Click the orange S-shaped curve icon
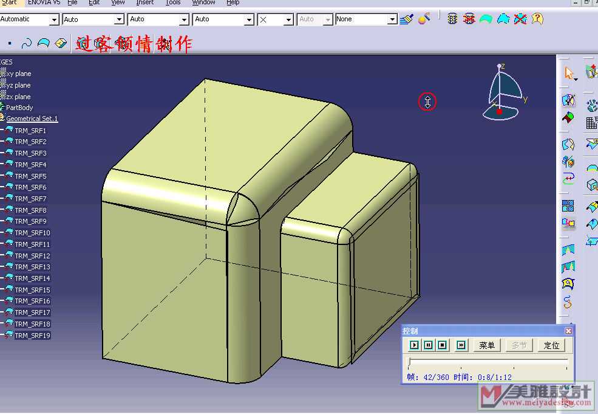Screen dimensions: 598x414 coord(568,302)
